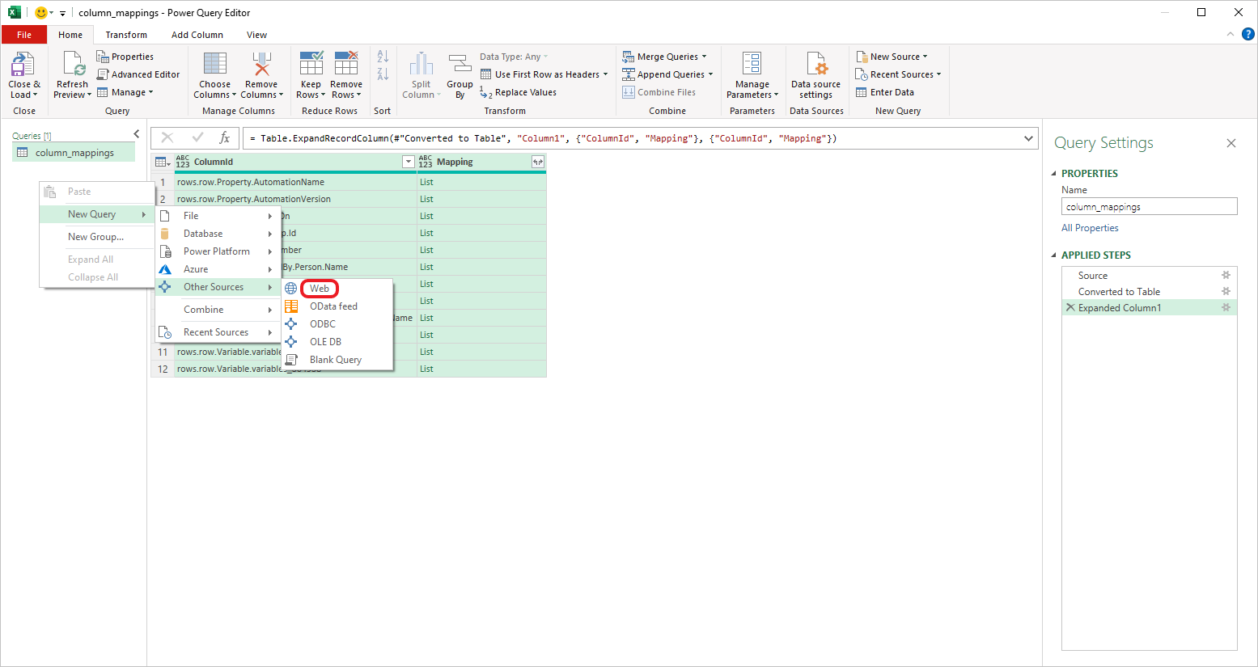Open gear settings for Source step
This screenshot has width=1258, height=667.
click(1226, 276)
